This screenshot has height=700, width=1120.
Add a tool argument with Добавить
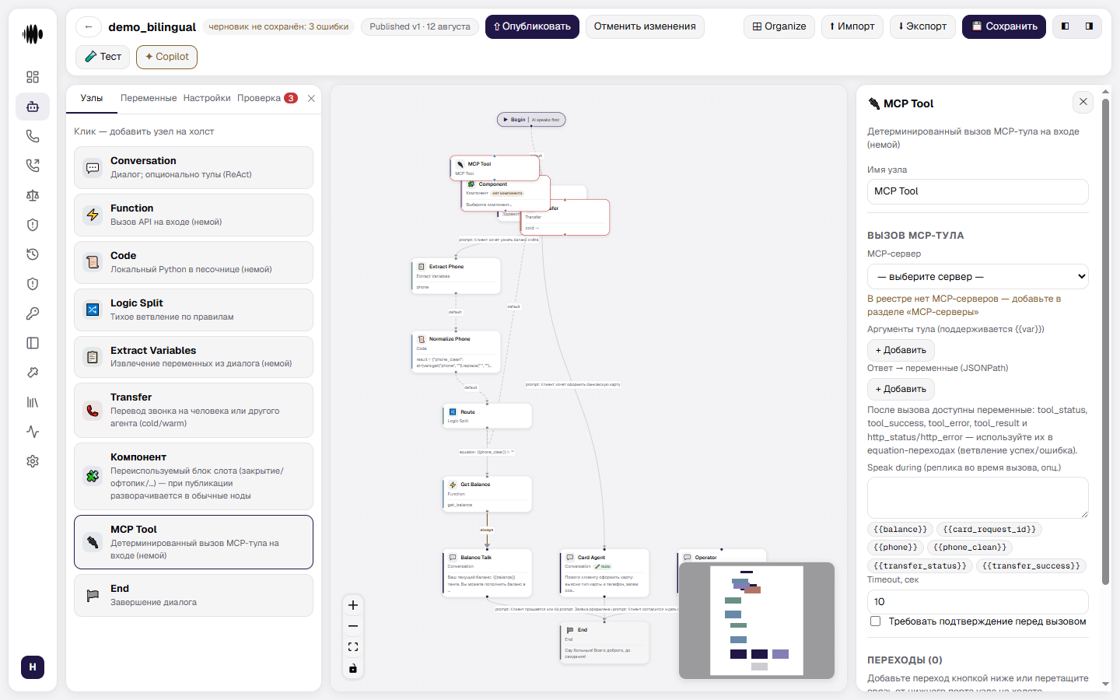click(x=901, y=350)
